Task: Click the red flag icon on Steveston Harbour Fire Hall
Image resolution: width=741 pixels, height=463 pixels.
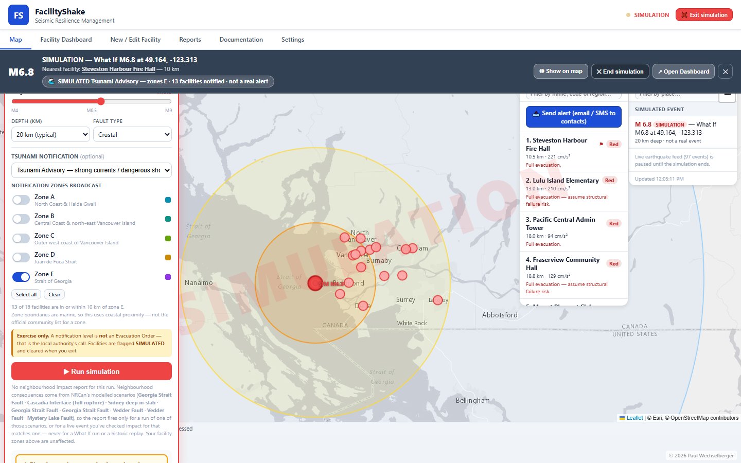Action: (x=601, y=144)
